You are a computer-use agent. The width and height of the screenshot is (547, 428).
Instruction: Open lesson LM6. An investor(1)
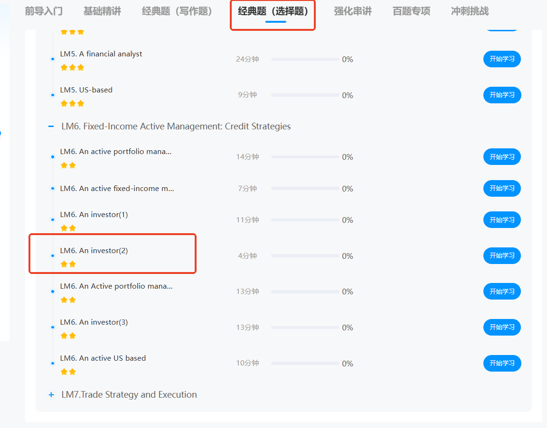point(94,215)
